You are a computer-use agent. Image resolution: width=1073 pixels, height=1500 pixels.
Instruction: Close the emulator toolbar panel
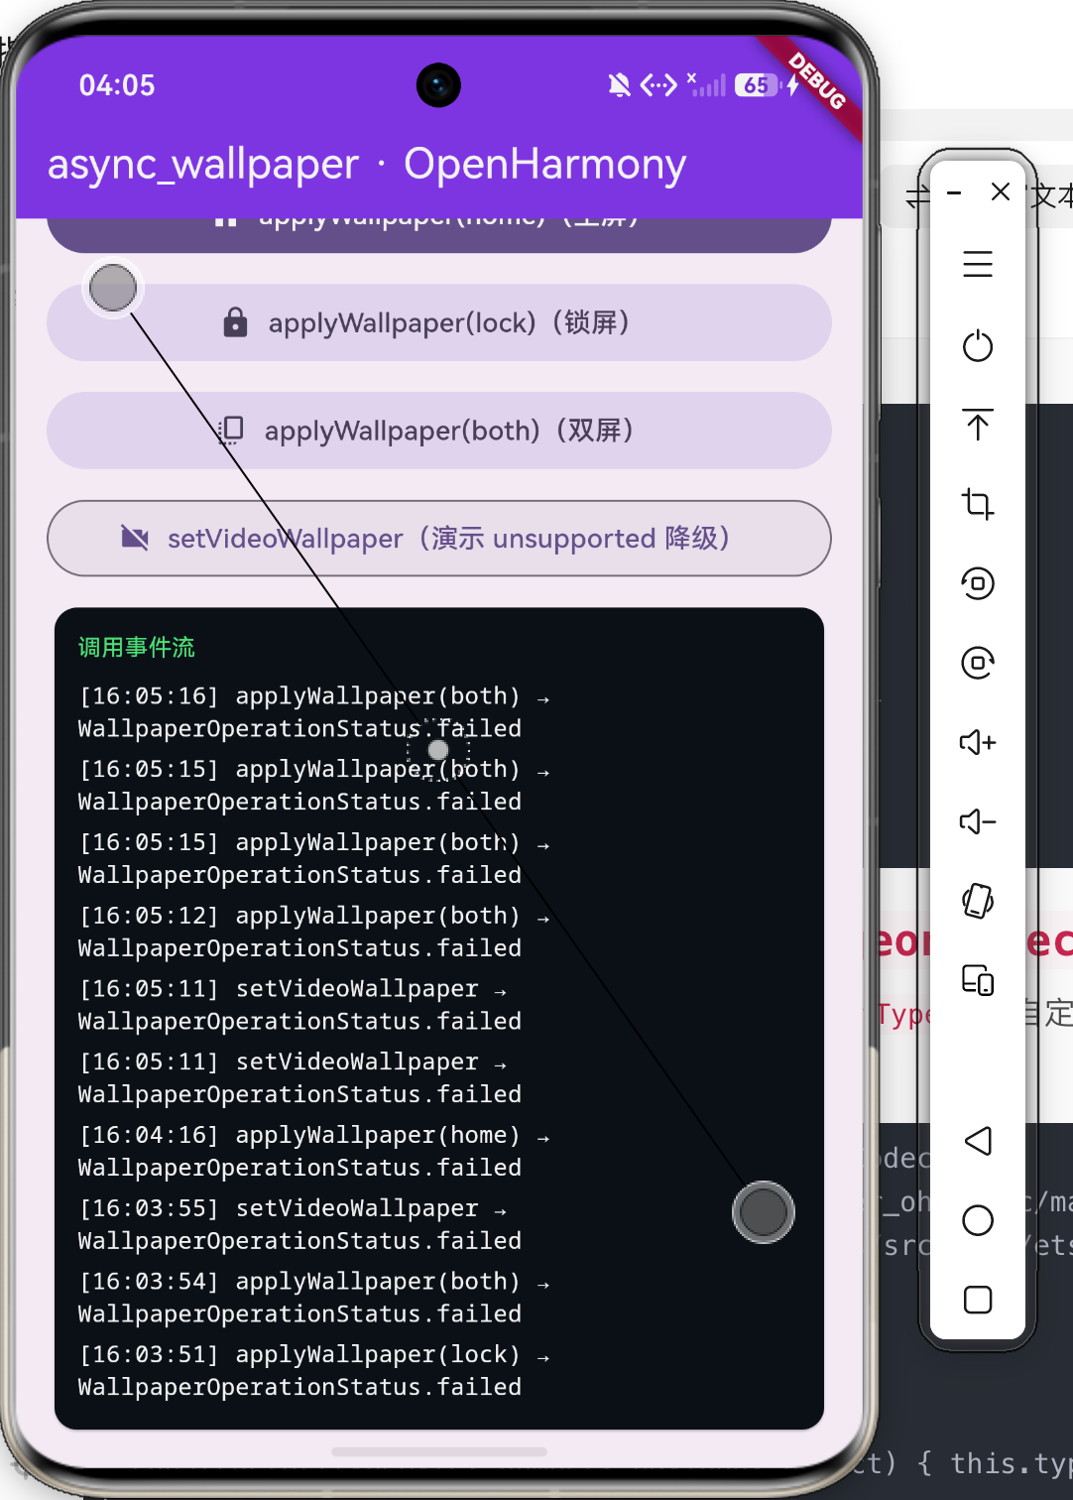point(1001,191)
